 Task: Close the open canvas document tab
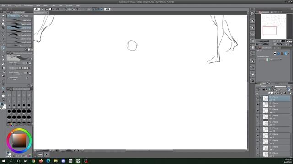[x=47, y=13]
